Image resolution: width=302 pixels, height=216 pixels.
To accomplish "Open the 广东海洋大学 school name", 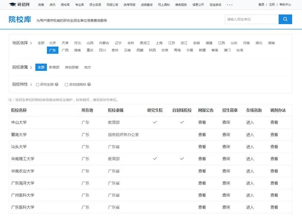I will (23, 183).
